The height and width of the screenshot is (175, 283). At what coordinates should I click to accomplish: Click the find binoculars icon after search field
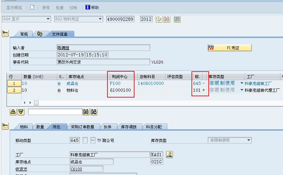[86, 112]
